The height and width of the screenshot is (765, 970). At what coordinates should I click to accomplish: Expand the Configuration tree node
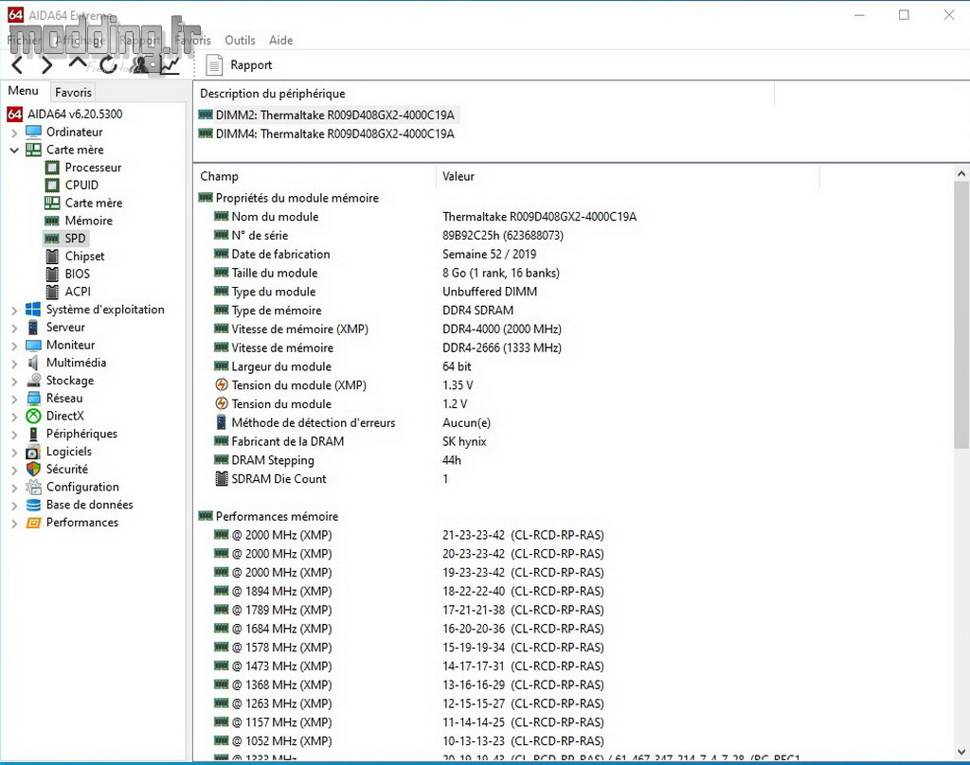tap(14, 488)
